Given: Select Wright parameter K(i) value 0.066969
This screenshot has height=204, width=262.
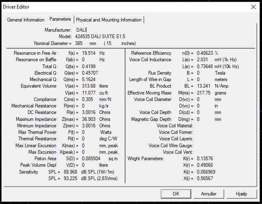Looking at the screenshot, I should pyautogui.click(x=206, y=172).
